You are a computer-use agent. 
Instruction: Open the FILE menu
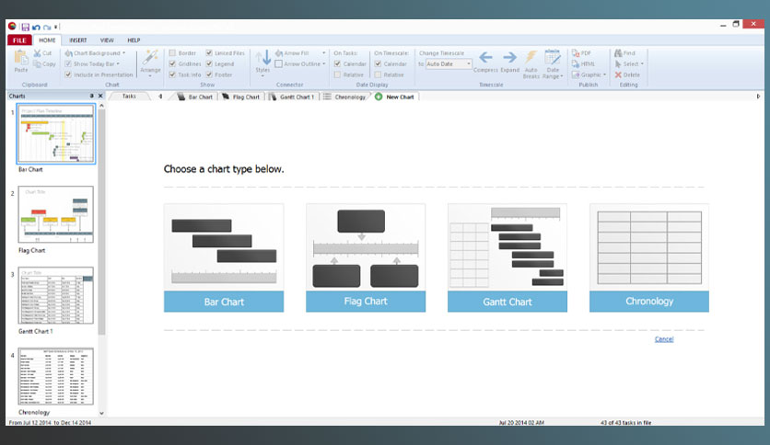click(x=19, y=40)
